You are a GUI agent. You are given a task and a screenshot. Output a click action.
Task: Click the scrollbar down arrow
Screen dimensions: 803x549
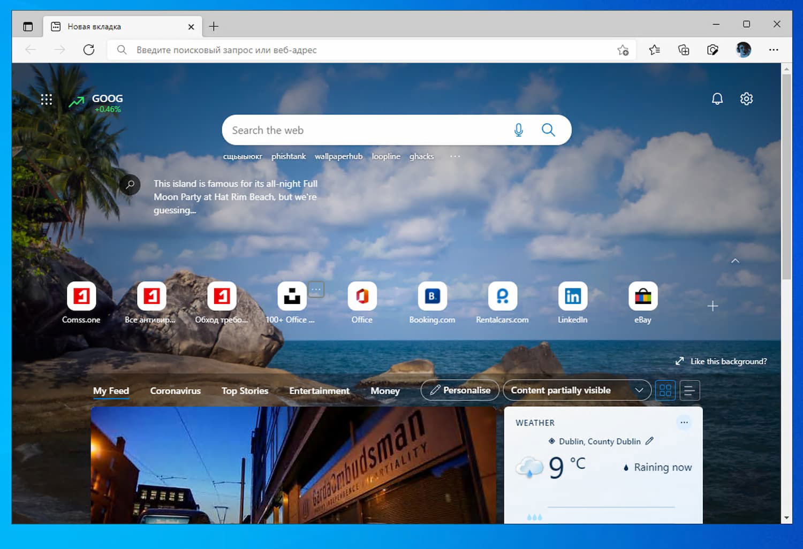coord(786,518)
